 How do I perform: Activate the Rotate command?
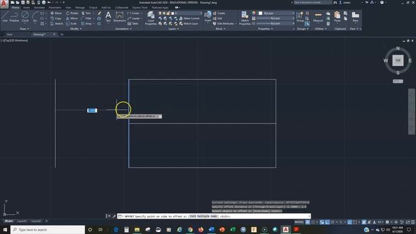pyautogui.click(x=72, y=13)
